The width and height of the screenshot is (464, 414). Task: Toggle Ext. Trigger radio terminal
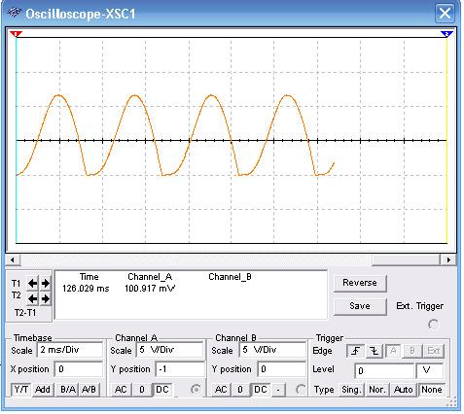click(x=434, y=324)
